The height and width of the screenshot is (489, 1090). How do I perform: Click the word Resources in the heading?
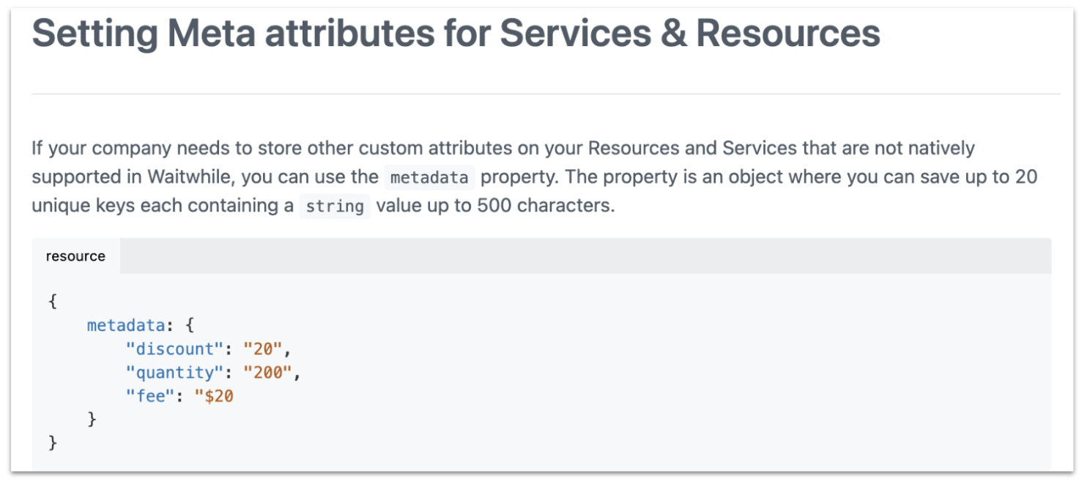(x=788, y=33)
